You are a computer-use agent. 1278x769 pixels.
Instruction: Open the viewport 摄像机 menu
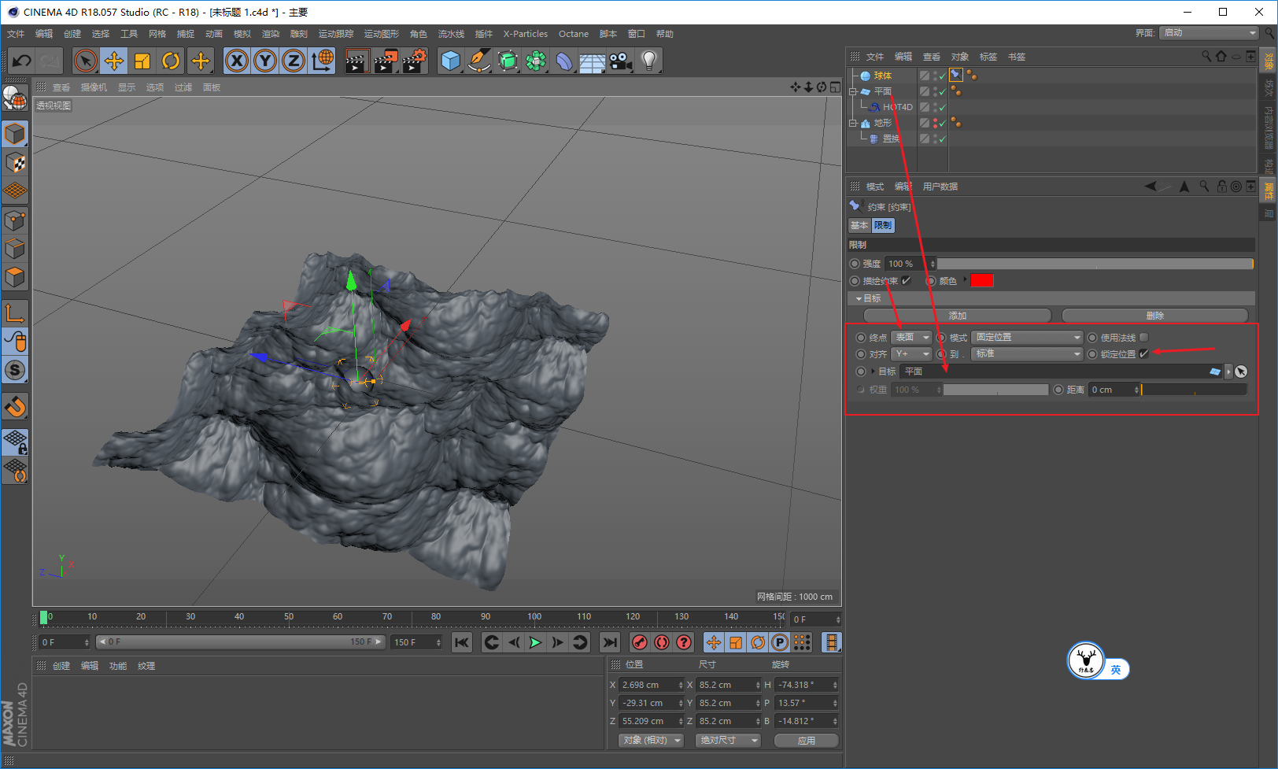[94, 87]
